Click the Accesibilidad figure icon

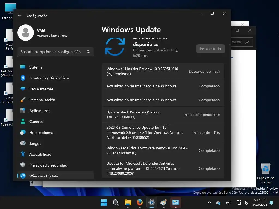[x=23, y=154]
